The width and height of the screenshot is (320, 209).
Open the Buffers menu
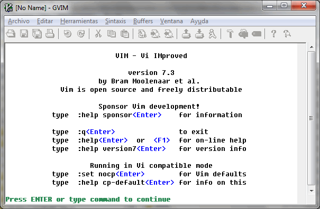143,21
